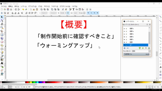Click the yellow palette swatch

[31, 82]
